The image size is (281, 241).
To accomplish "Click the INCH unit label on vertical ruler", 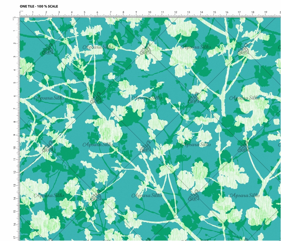I will tap(14, 18).
